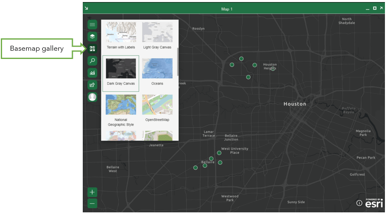The width and height of the screenshot is (387, 214).
Task: Open the map layers panel icon
Action: pos(92,36)
